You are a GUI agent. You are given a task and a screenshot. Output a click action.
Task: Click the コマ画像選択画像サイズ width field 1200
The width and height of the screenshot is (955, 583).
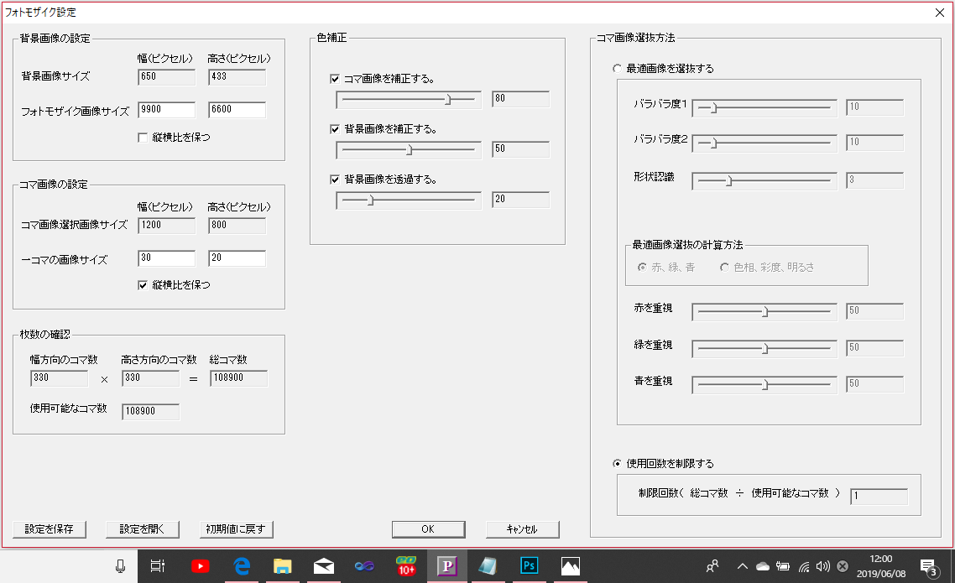[x=167, y=225]
